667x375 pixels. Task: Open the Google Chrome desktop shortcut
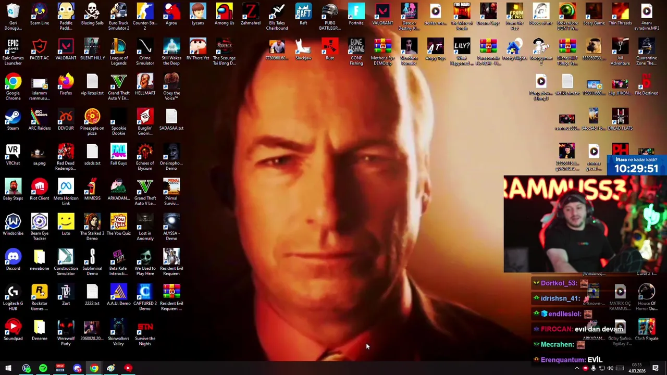(x=13, y=87)
